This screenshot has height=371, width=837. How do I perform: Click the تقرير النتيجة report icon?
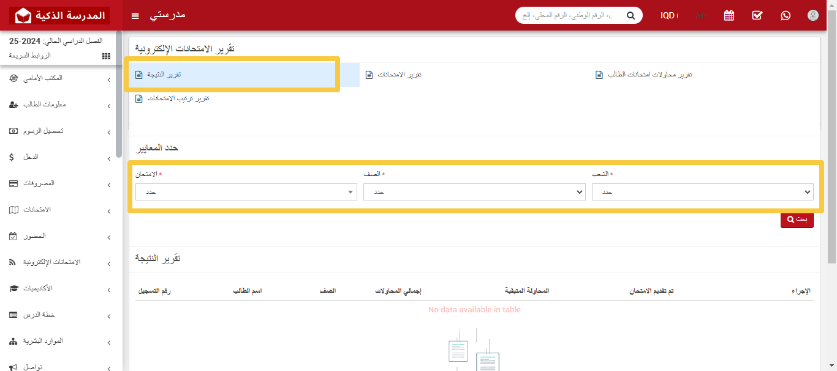tap(140, 73)
